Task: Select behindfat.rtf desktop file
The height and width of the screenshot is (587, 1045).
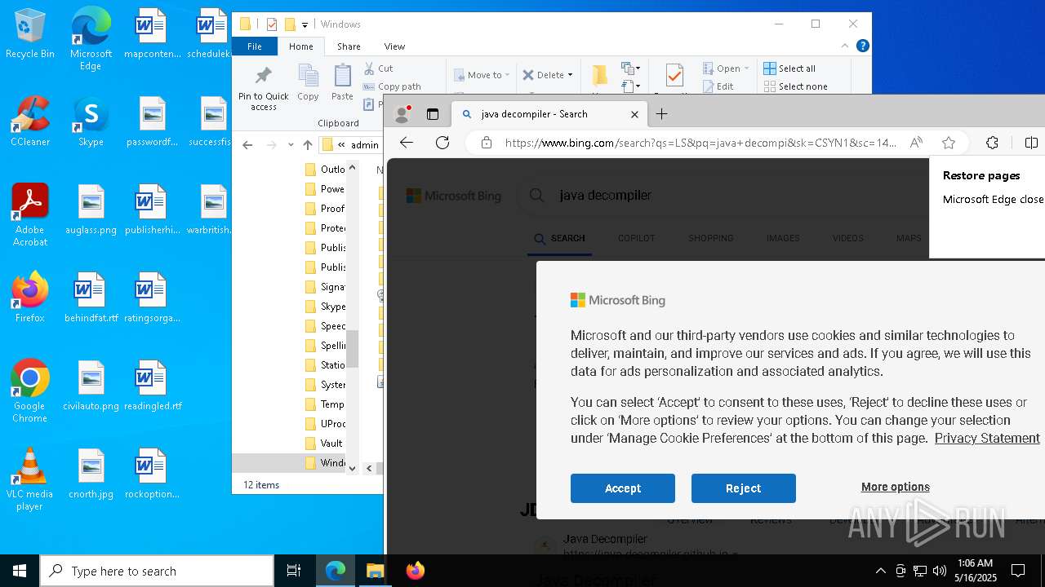Action: [91, 298]
